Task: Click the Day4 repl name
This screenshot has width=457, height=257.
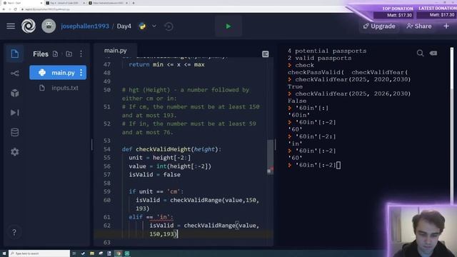Action: [x=124, y=26]
